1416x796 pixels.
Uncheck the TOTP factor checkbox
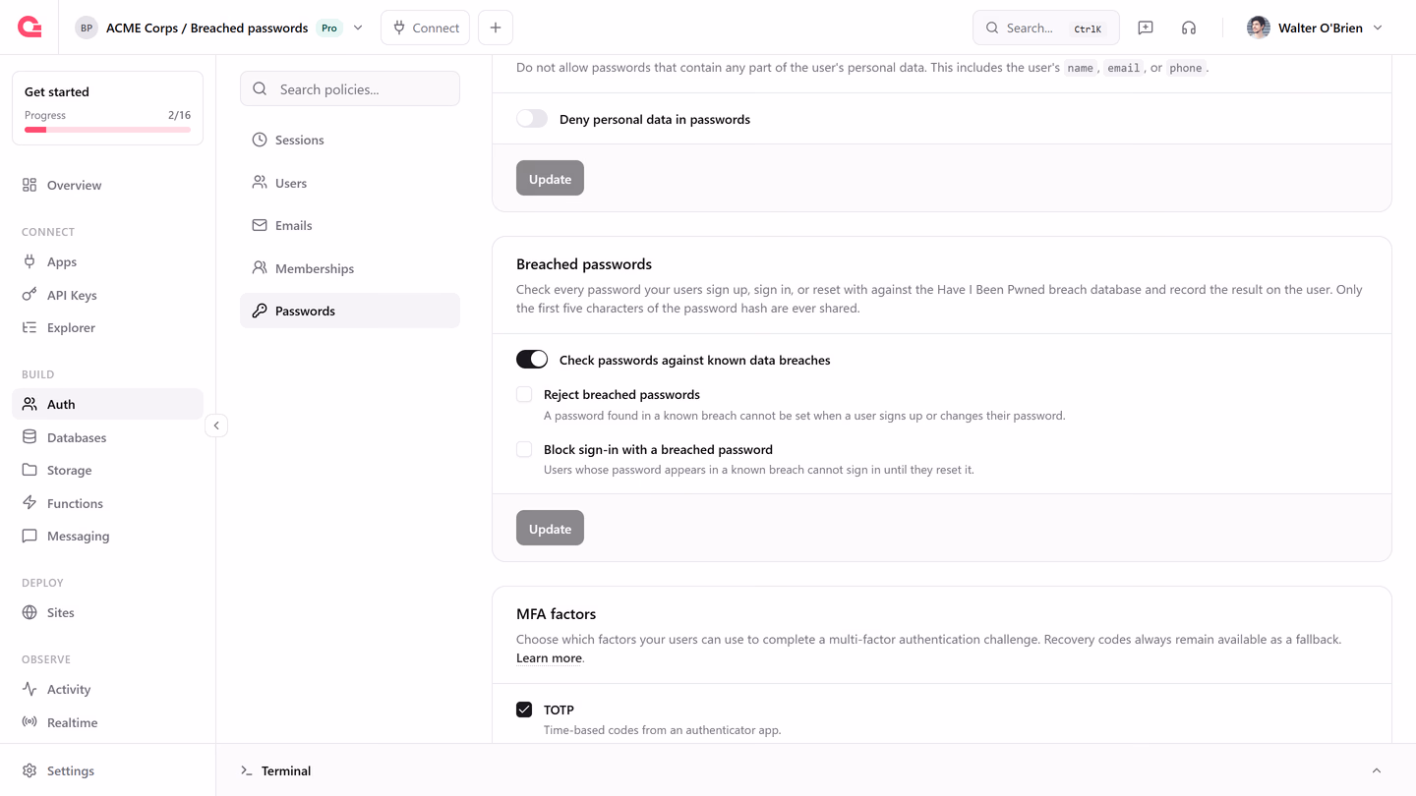point(524,710)
